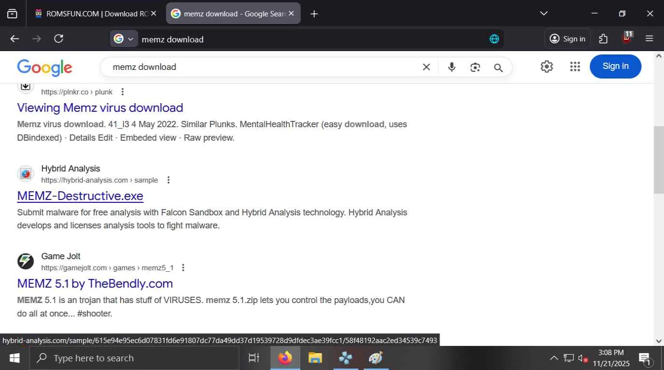Click into the Google search box

point(263,67)
